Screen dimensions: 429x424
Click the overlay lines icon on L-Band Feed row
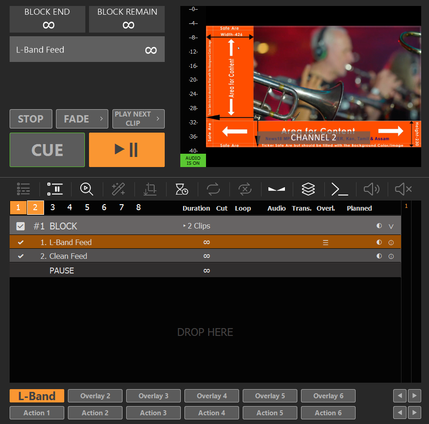point(326,242)
